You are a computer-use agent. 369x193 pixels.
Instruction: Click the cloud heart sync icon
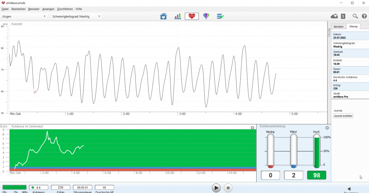(x=334, y=16)
